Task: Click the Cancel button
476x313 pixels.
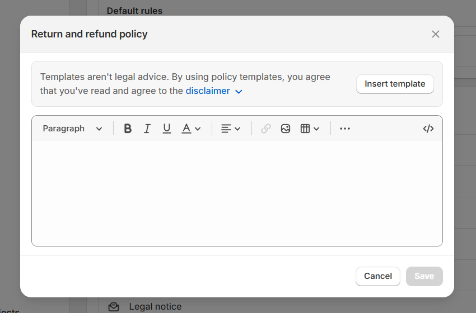Action: (x=378, y=276)
